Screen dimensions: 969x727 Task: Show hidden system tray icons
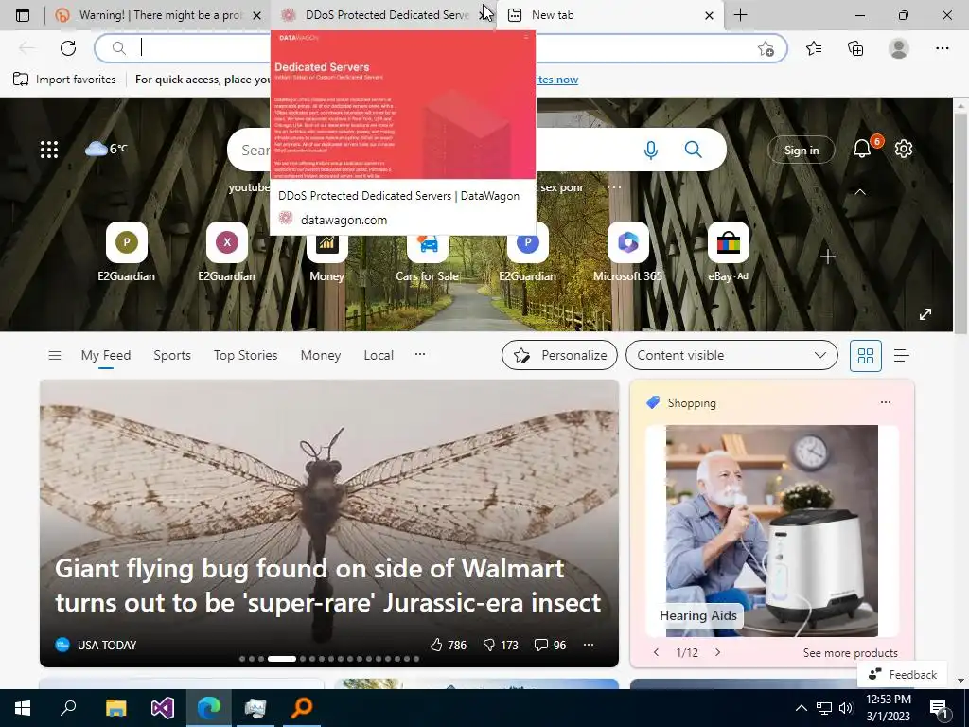tap(801, 708)
